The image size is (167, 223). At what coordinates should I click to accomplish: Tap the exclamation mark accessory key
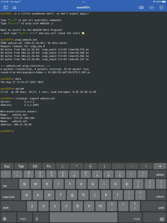[x=146, y=166]
